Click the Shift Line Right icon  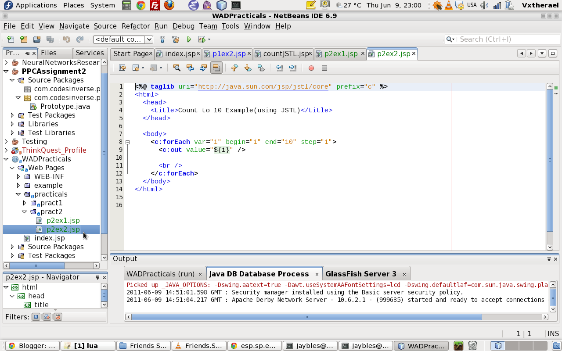click(293, 68)
